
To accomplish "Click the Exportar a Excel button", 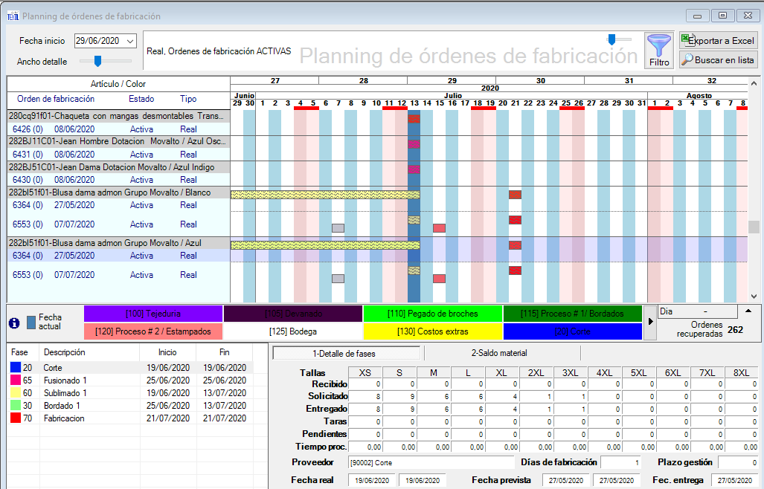I will (x=717, y=39).
